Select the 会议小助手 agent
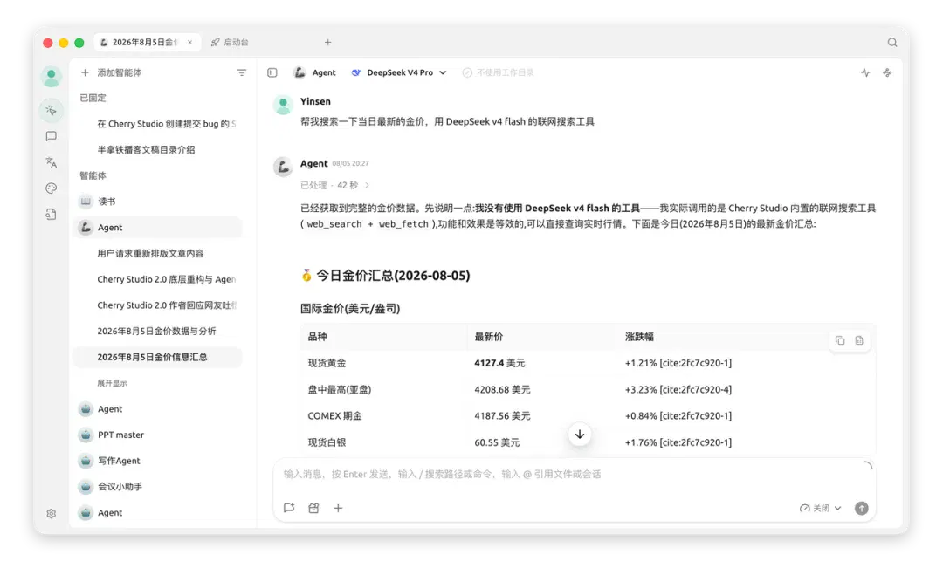Image resolution: width=943 pixels, height=575 pixels. click(x=158, y=487)
